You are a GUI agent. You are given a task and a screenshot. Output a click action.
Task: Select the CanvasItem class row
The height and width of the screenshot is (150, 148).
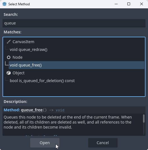[74, 42]
